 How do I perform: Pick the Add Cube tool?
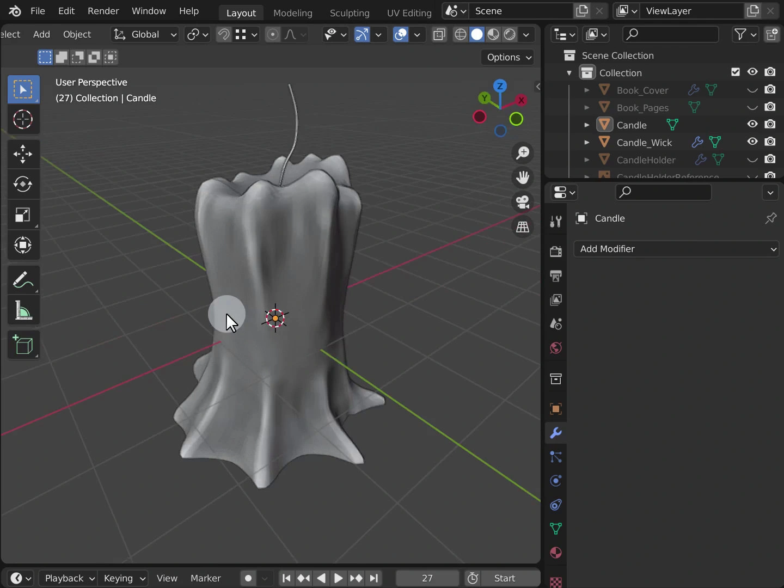click(x=23, y=345)
